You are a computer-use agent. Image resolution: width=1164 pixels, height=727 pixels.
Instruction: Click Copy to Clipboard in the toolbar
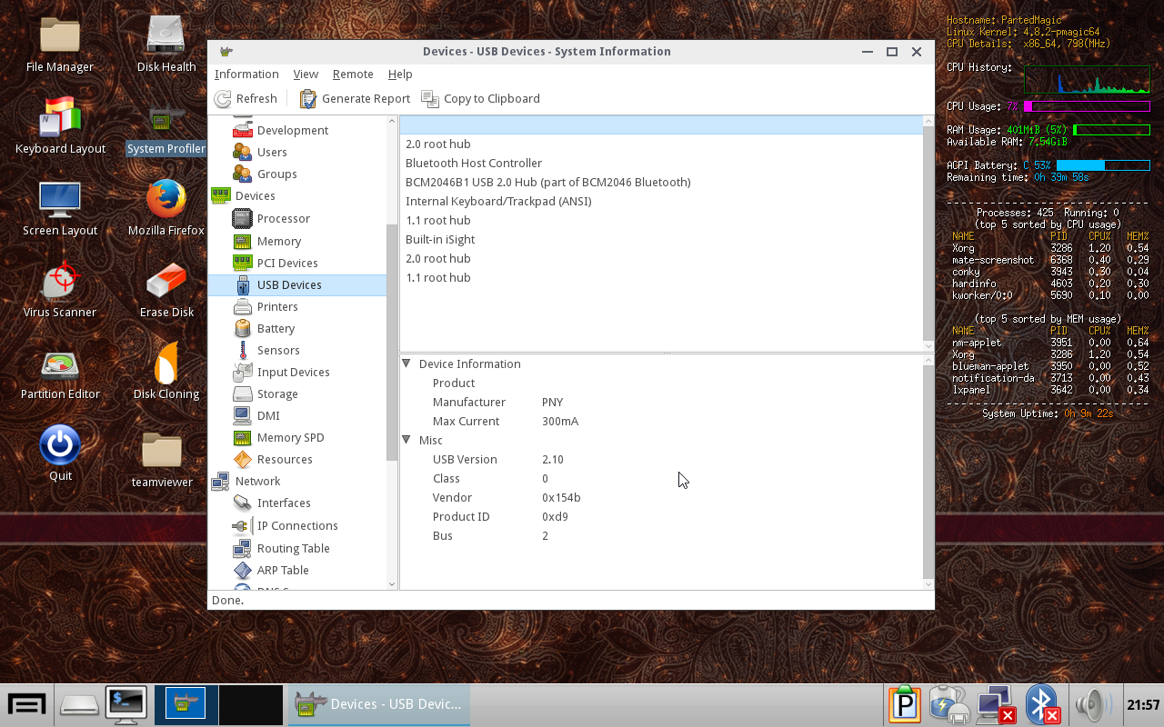coord(480,98)
